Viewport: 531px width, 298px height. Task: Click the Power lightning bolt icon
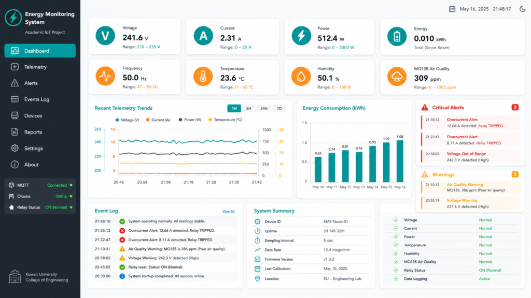[301, 36]
